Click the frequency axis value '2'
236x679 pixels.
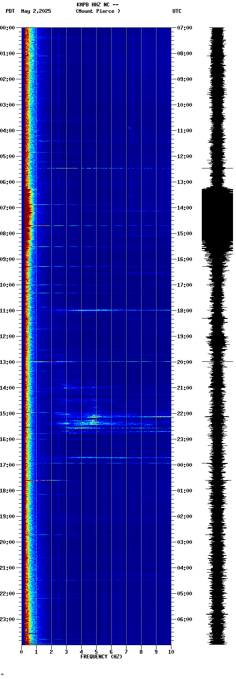coord(51,652)
